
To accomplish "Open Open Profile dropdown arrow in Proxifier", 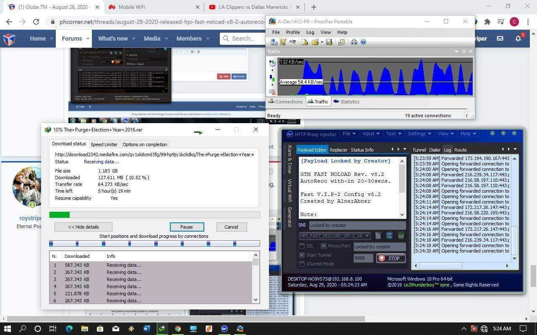I will pos(322,42).
